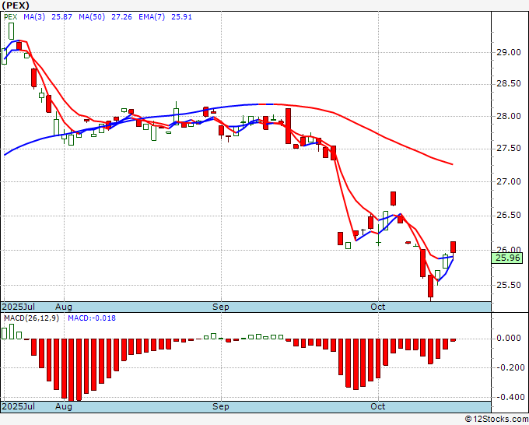Click the MA(3) value 25.87
The image size is (529, 425).
click(x=61, y=17)
